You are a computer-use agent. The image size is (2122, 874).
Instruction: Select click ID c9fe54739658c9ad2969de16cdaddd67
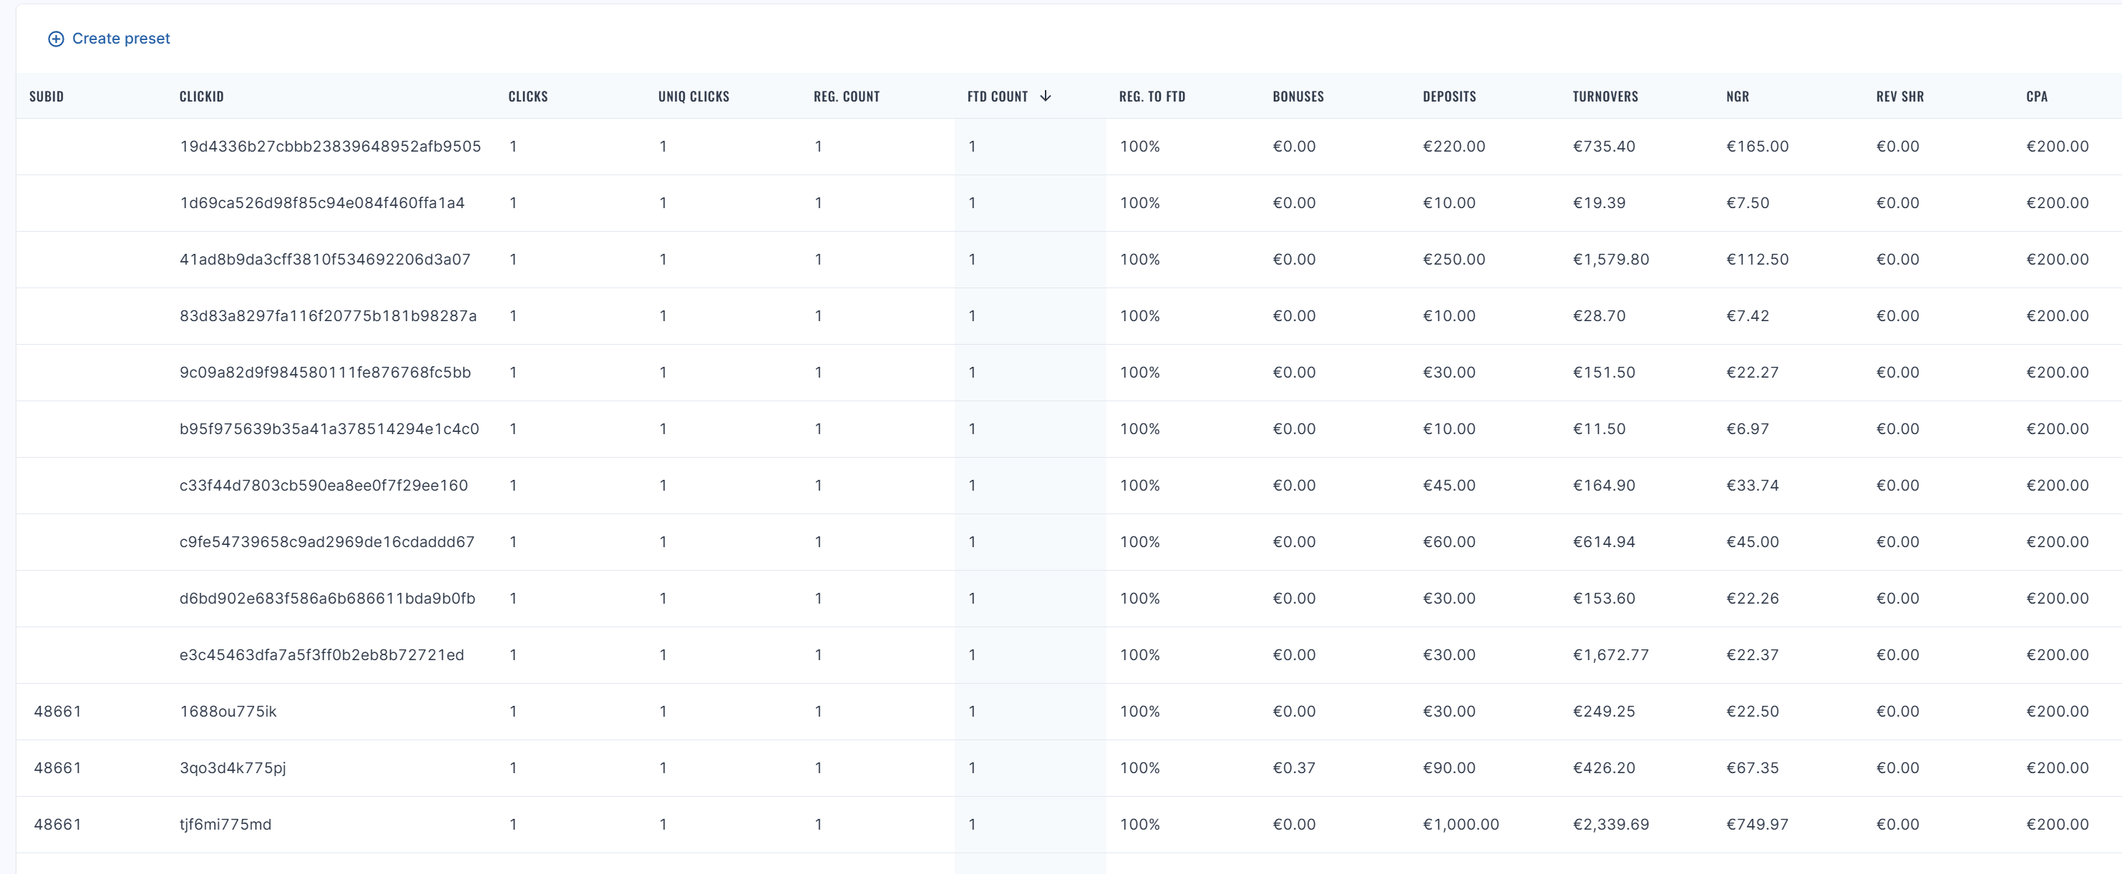point(327,542)
